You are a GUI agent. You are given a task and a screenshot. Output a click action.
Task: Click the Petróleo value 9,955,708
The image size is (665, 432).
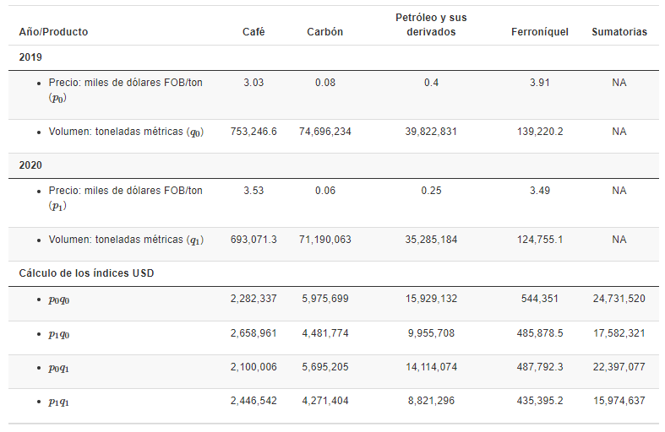(431, 333)
